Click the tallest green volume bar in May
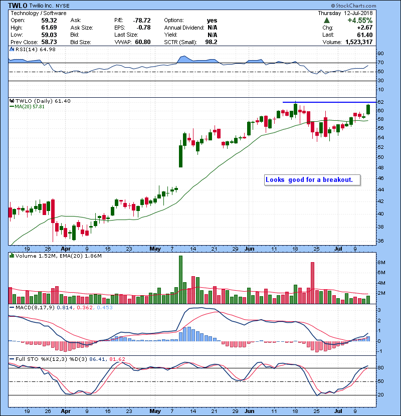This screenshot has height=416, width=401. tap(181, 280)
